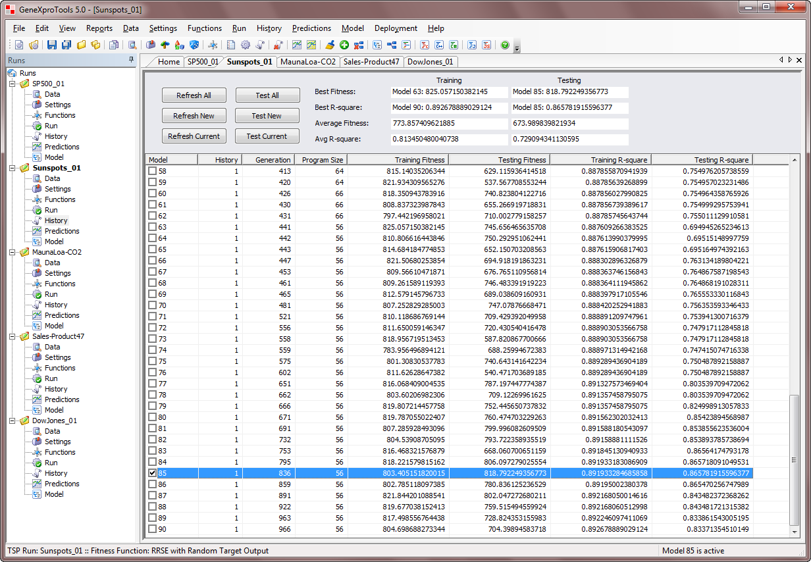
Task: Open Data node under DowJones_01
Action: pyautogui.click(x=52, y=431)
